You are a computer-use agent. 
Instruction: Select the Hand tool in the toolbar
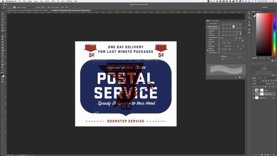3,65
